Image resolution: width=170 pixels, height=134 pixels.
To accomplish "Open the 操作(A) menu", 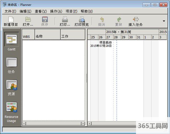I will click(x=56, y=11).
